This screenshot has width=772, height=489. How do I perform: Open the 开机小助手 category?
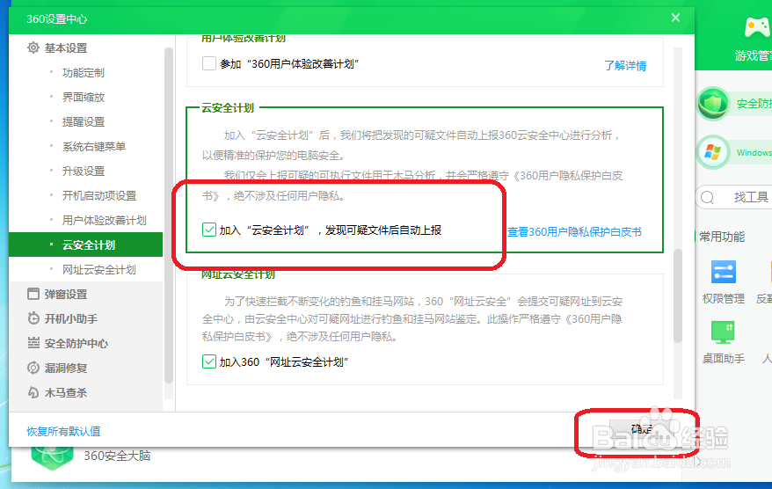71,319
